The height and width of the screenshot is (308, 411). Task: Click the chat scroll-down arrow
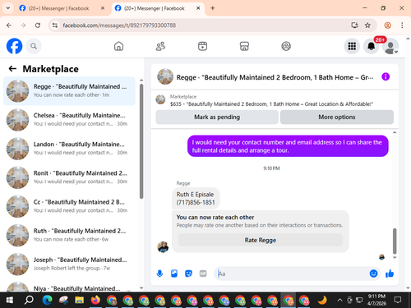[x=395, y=257]
